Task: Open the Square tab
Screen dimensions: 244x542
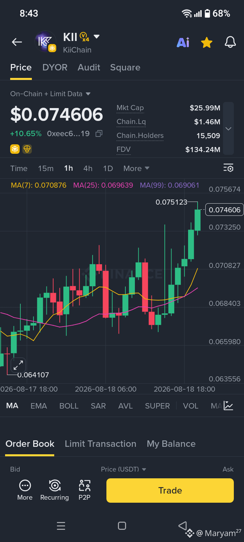Action: click(125, 67)
